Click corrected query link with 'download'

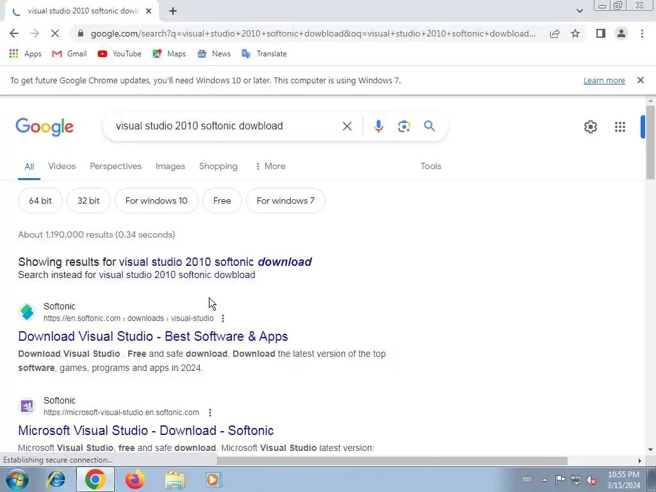point(215,262)
